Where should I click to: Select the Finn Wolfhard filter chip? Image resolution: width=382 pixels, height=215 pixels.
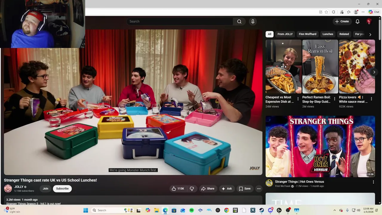point(307,34)
